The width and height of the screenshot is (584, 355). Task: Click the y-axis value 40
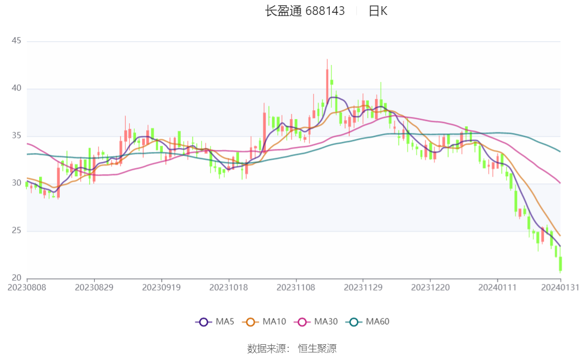point(16,88)
